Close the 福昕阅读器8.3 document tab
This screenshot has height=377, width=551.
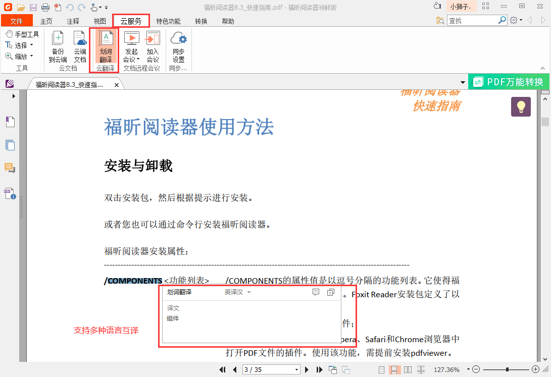tap(117, 85)
